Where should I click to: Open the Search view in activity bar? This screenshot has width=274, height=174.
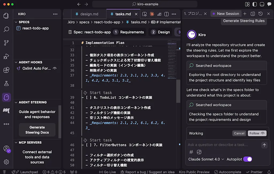click(6, 29)
